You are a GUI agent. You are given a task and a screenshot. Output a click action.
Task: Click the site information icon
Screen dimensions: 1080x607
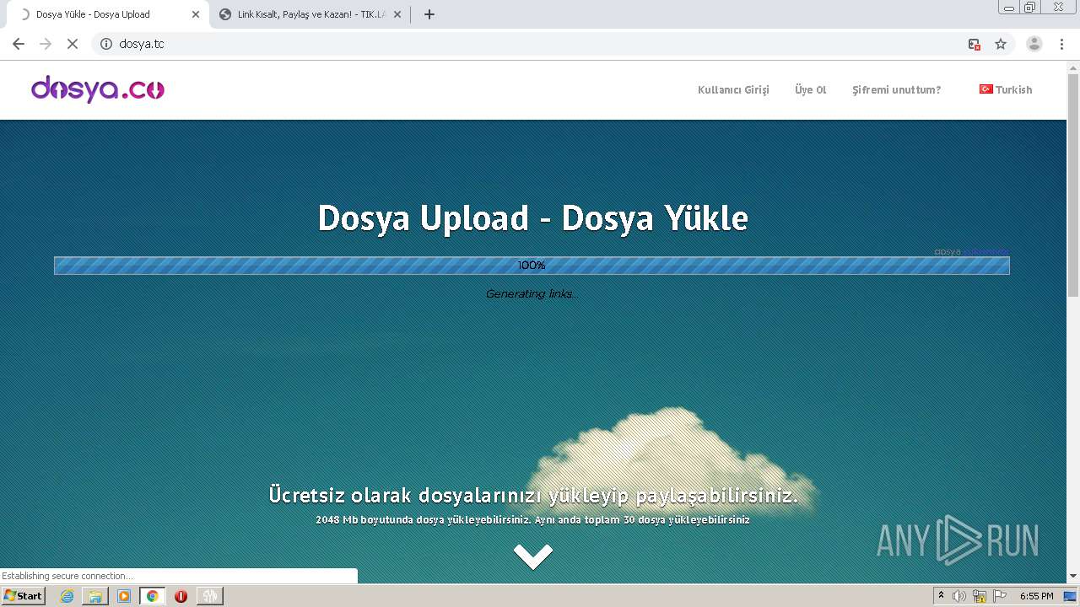(106, 44)
